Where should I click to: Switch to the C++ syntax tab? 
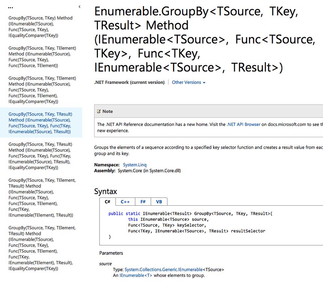pos(125,201)
